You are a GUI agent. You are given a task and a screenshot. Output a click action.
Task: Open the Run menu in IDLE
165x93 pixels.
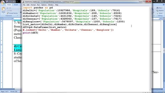coord(38,5)
